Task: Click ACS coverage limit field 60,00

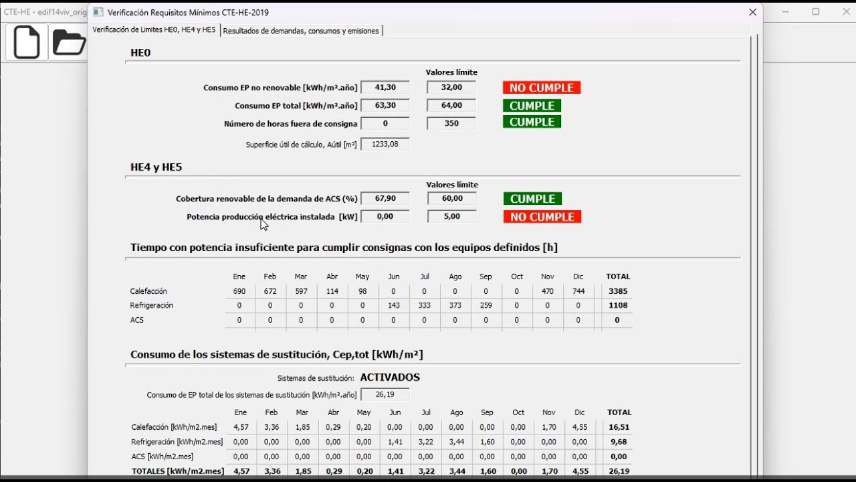Action: pos(452,198)
